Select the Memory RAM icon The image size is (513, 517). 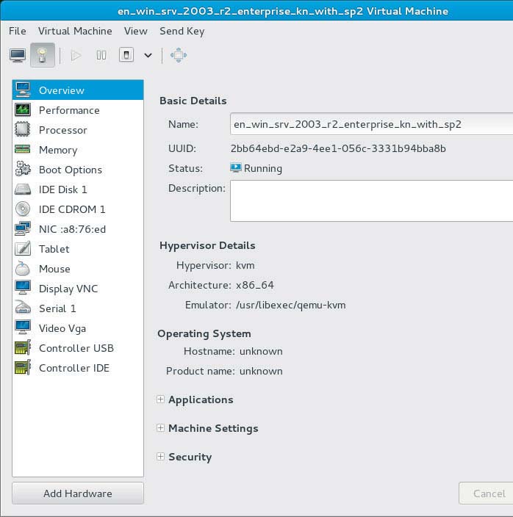pos(23,149)
